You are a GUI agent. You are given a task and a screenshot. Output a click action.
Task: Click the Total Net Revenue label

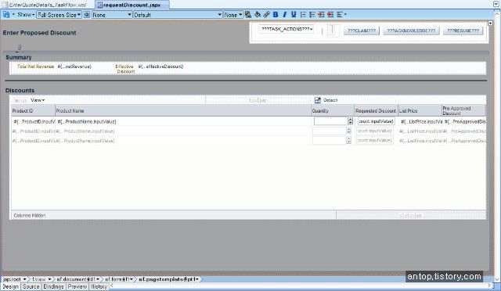35,66
